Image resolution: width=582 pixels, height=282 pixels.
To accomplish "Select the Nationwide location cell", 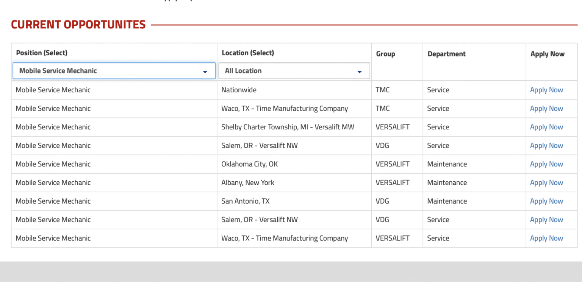I will click(x=239, y=90).
